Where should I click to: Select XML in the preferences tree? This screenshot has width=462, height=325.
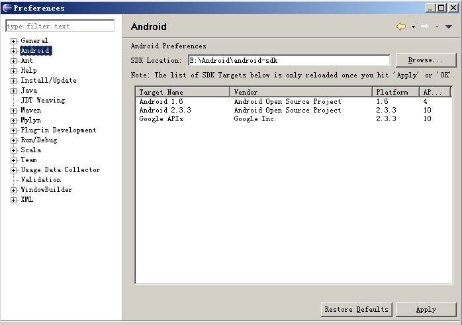pos(27,200)
